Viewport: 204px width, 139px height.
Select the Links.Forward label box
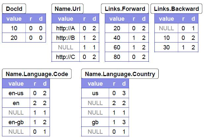coord(125,9)
